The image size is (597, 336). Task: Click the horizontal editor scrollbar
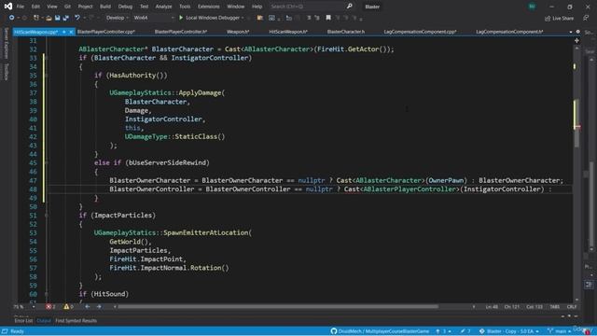tap(278, 306)
